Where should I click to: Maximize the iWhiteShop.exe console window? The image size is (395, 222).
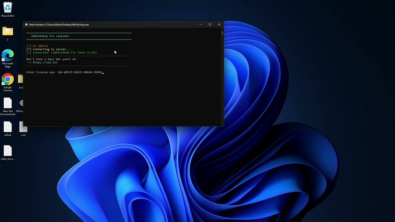[210, 25]
